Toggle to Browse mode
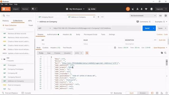Screen dimensions: 169x95 click(143, 93)
